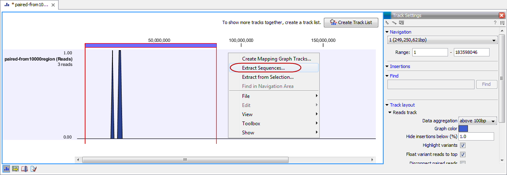
Task: Click the blue selection bar on ruler
Action: click(x=151, y=45)
